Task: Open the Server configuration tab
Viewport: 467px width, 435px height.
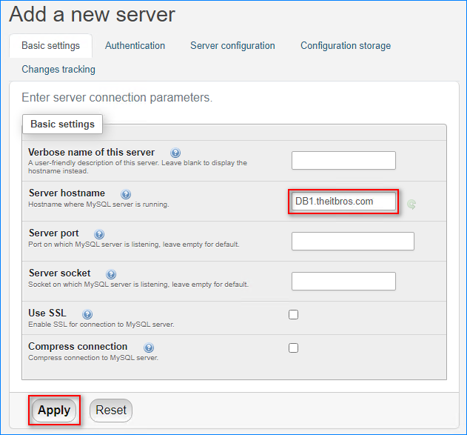Action: [232, 46]
